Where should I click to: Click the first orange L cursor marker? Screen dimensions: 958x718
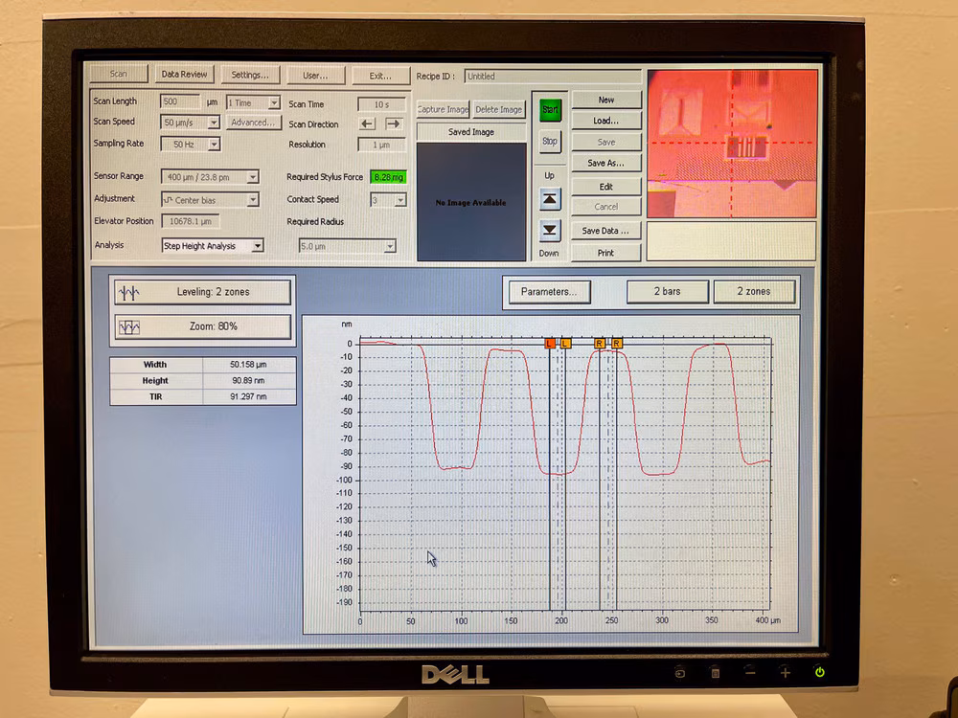point(550,344)
